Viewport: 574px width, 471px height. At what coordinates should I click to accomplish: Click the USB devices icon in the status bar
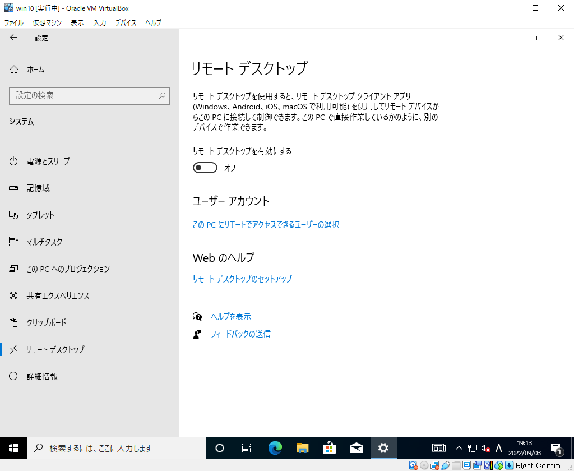coord(447,465)
